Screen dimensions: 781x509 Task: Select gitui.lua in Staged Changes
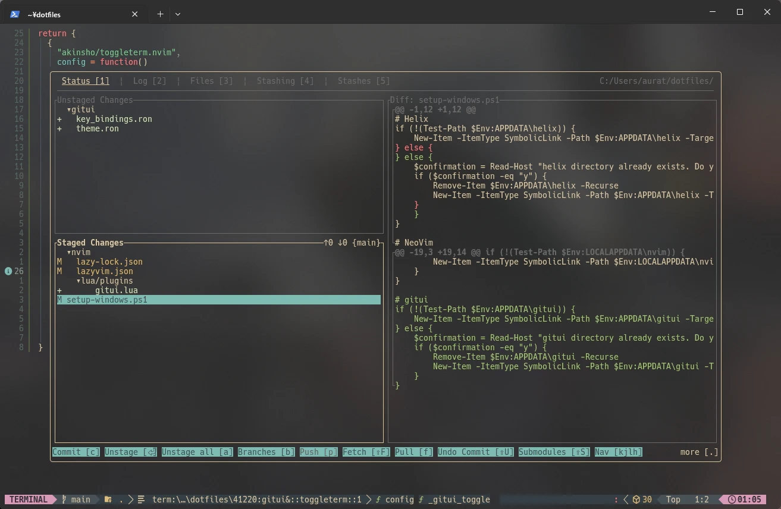(117, 290)
